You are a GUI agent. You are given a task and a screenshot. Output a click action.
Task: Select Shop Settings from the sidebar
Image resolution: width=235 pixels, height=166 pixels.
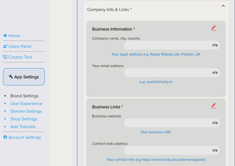tap(24, 119)
